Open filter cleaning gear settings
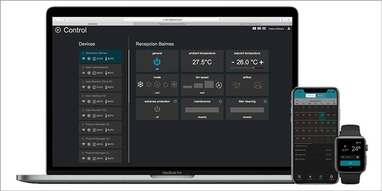The image size is (382, 191). [265, 101]
